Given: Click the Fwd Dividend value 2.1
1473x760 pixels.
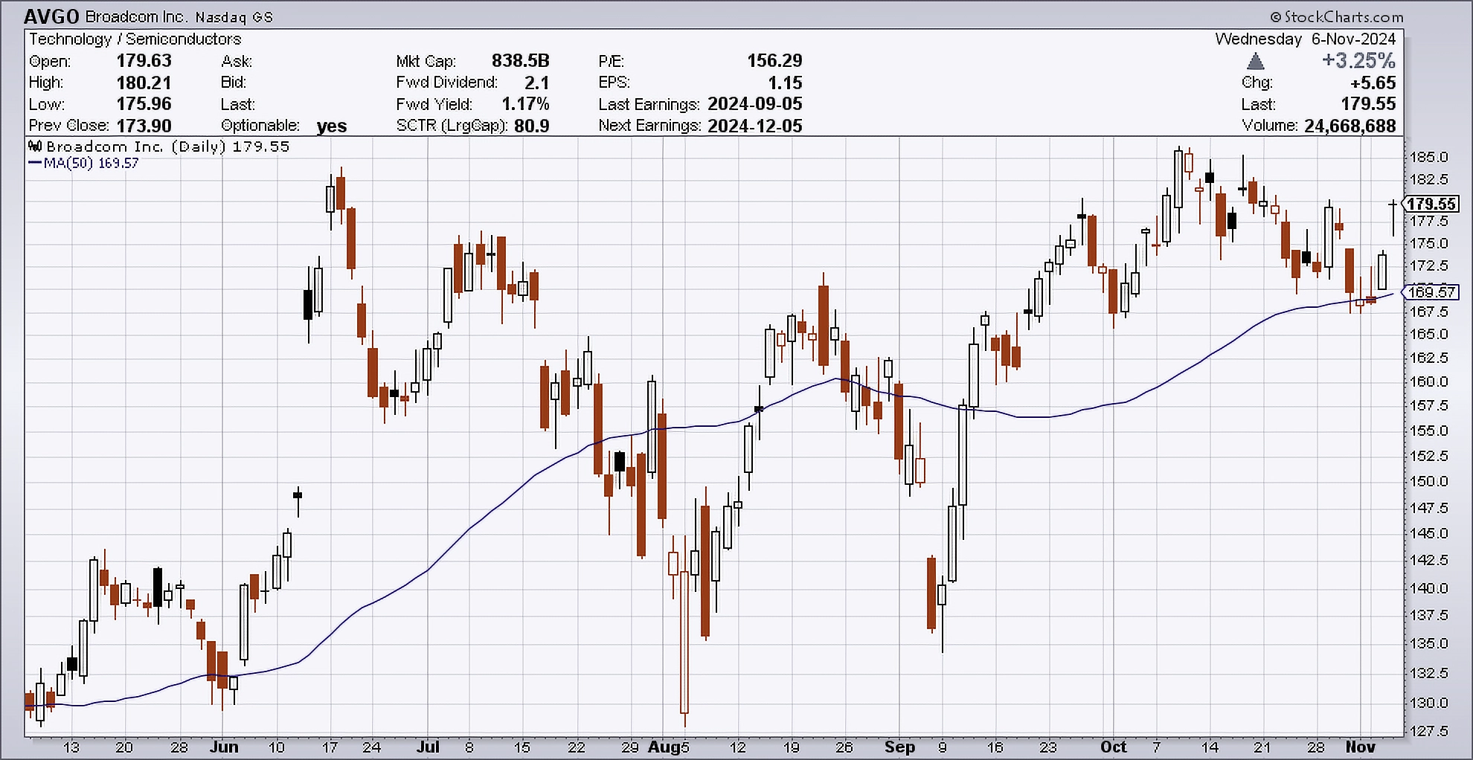Looking at the screenshot, I should click(536, 83).
